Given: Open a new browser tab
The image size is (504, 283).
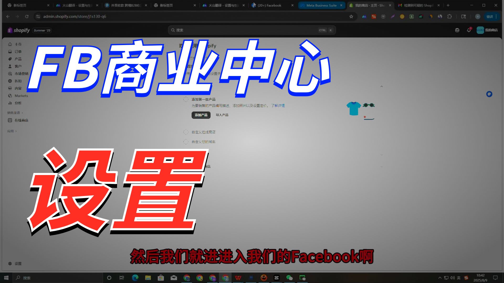Looking at the screenshot, I should (x=448, y=5).
